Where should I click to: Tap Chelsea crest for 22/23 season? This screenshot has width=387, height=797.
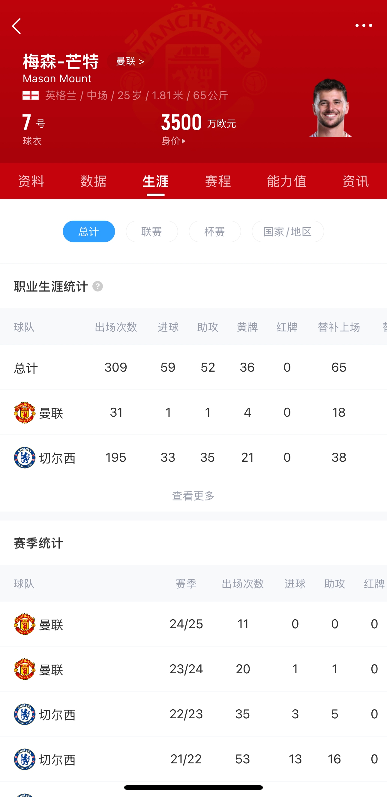24,714
